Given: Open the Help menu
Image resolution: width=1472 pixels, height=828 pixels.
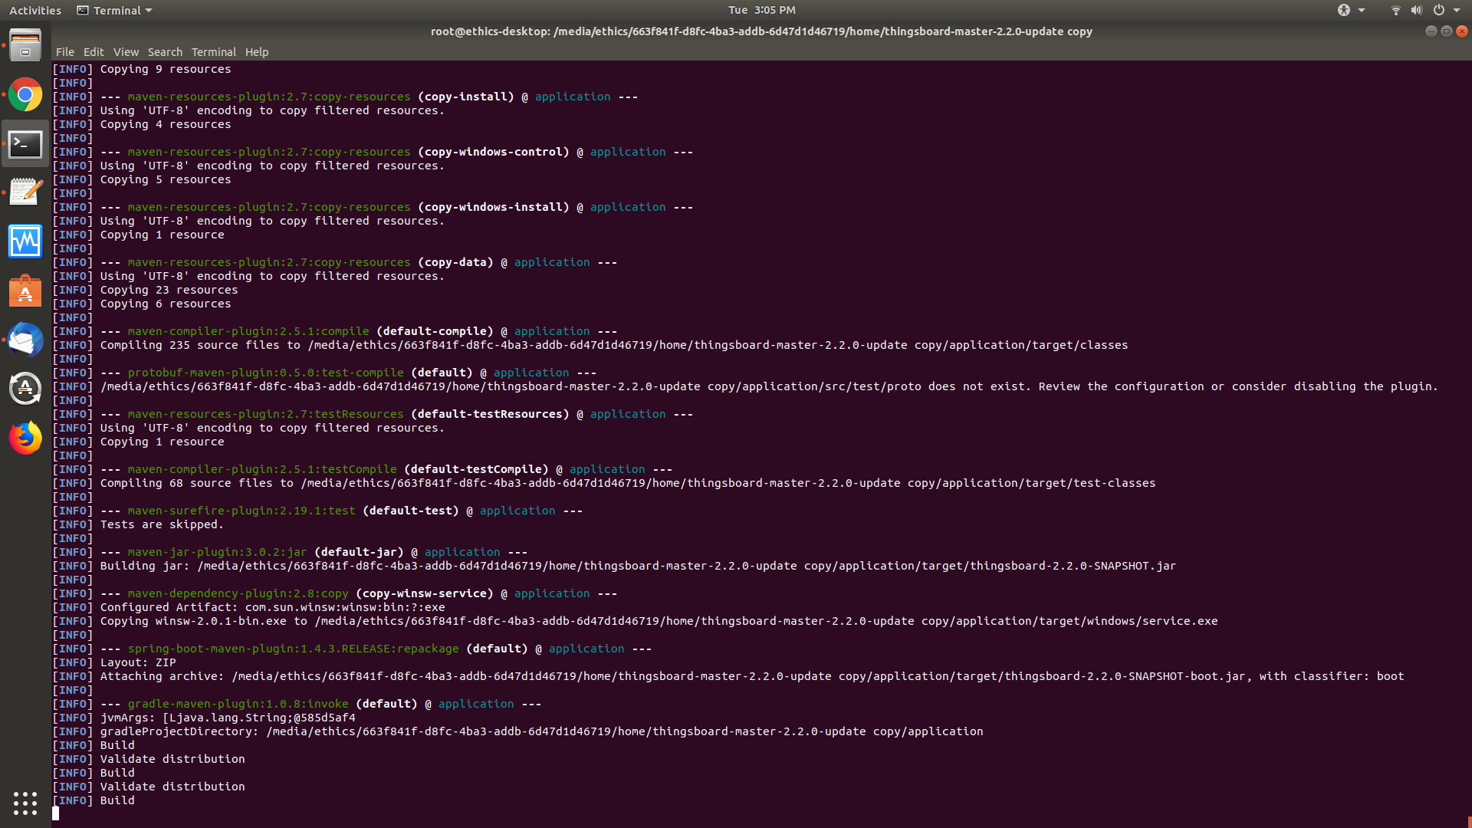Looking at the screenshot, I should (257, 52).
